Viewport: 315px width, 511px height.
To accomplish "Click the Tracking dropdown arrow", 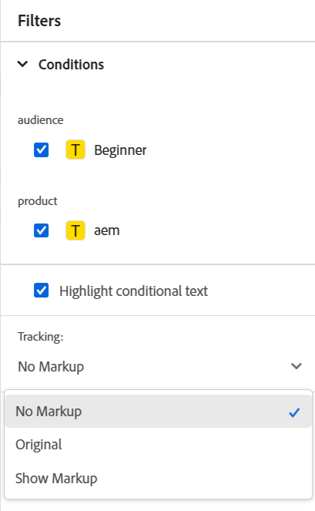I will [x=296, y=366].
